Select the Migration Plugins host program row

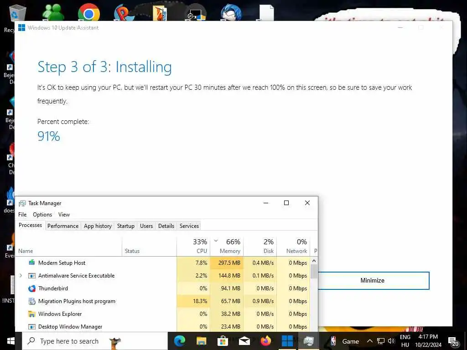[163, 301]
